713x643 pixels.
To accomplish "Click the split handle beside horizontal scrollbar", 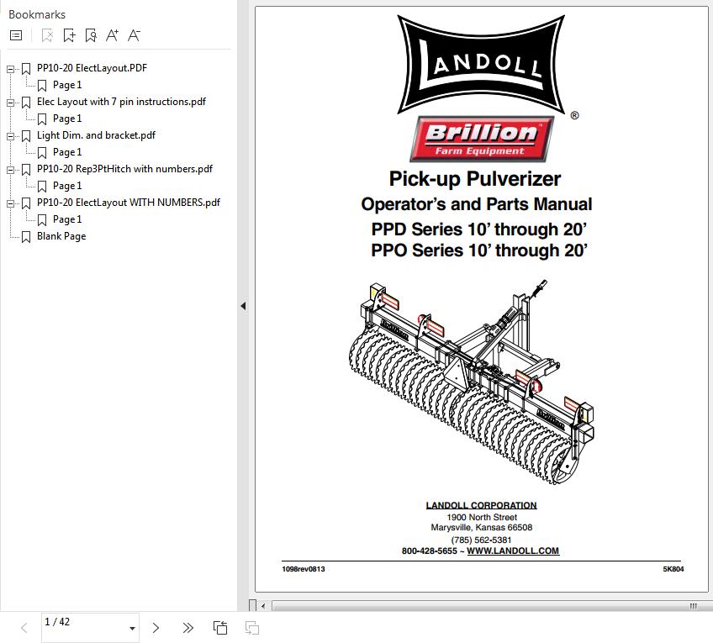I will (253, 605).
